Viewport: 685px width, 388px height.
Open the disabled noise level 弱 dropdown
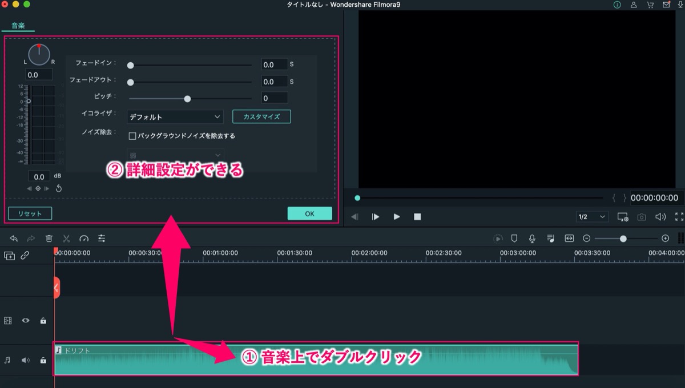(x=175, y=155)
